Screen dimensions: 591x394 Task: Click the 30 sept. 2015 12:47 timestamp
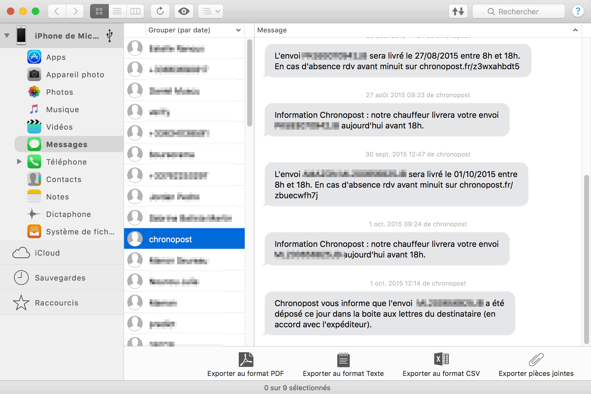point(418,154)
